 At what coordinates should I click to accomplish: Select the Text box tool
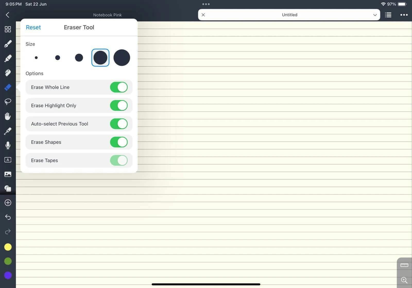point(8,160)
